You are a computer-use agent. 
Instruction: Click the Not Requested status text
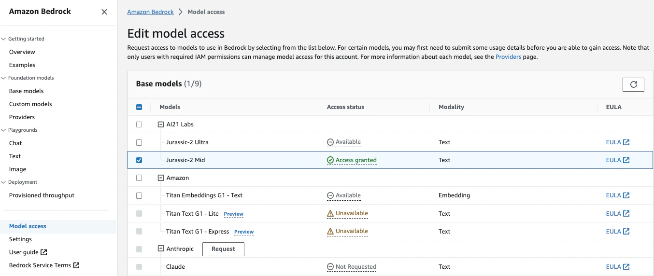356,267
